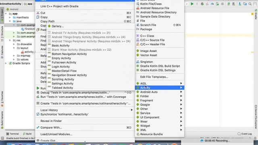
Task: Choose Navigation Drawer Activity
Action: point(69,75)
